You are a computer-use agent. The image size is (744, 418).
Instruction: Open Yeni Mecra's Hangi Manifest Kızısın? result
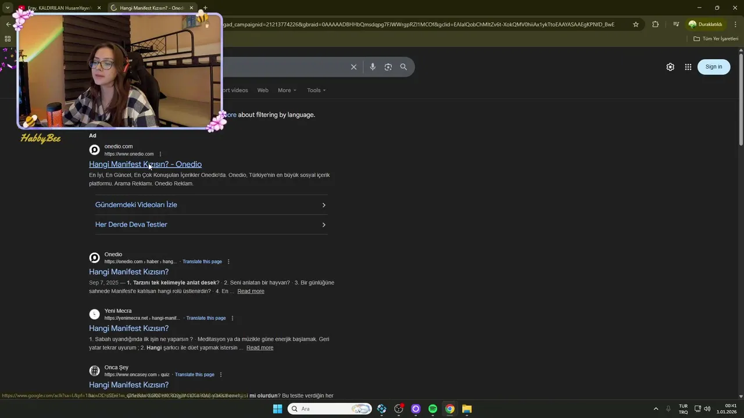128,328
